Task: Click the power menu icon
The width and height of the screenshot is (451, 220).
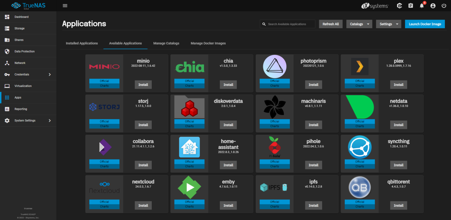Action: 444,6
